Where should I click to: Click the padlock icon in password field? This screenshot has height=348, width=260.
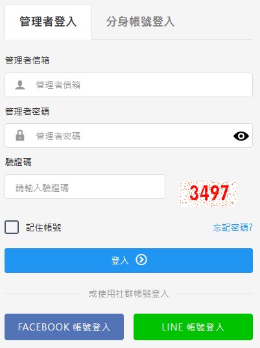[20, 135]
